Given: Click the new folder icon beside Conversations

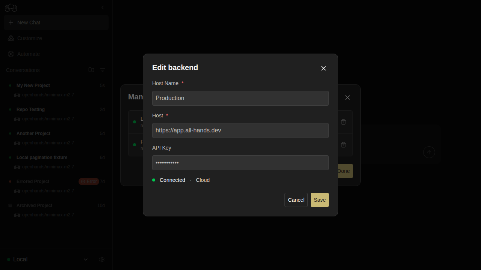Looking at the screenshot, I should pyautogui.click(x=91, y=70).
